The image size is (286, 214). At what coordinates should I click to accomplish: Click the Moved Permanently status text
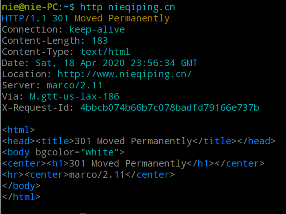coord(122,19)
